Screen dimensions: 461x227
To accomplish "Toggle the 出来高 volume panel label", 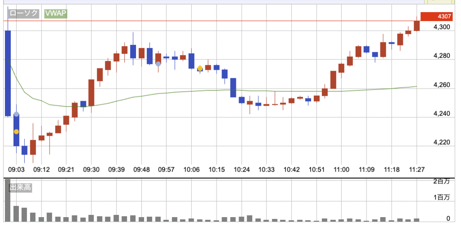I will (20, 187).
